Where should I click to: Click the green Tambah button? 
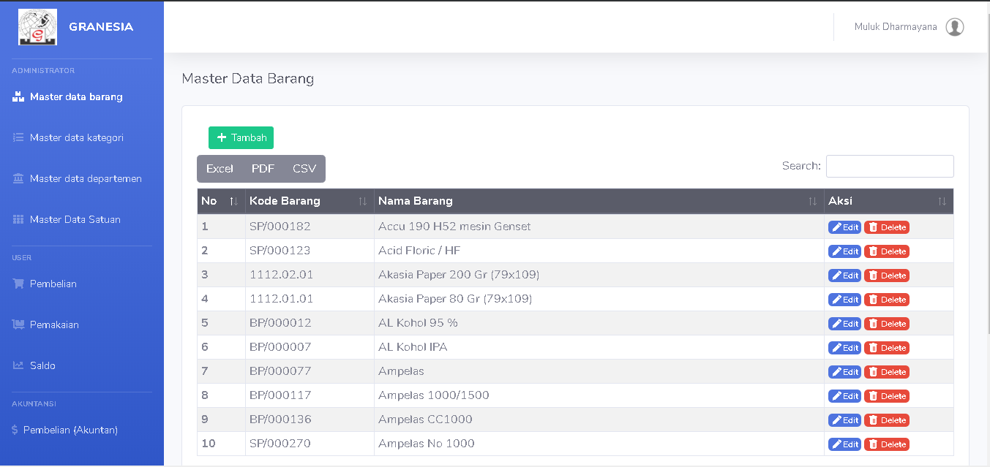[241, 137]
